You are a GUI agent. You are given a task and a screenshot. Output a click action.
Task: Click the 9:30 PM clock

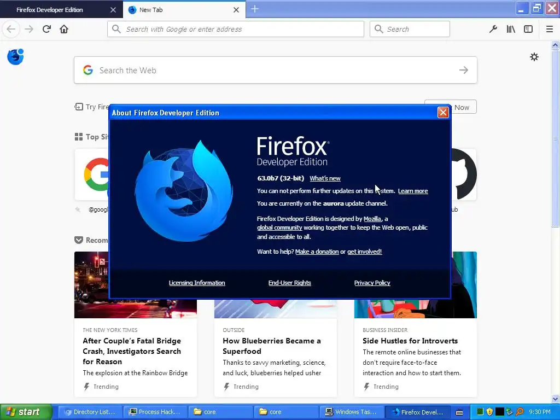click(x=540, y=412)
